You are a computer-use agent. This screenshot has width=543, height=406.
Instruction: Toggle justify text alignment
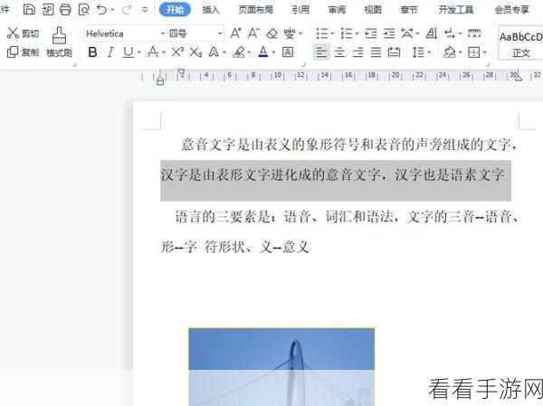click(x=376, y=52)
